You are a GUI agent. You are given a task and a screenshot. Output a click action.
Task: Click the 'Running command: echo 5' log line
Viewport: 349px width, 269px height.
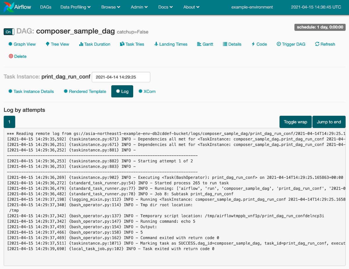[101, 221]
